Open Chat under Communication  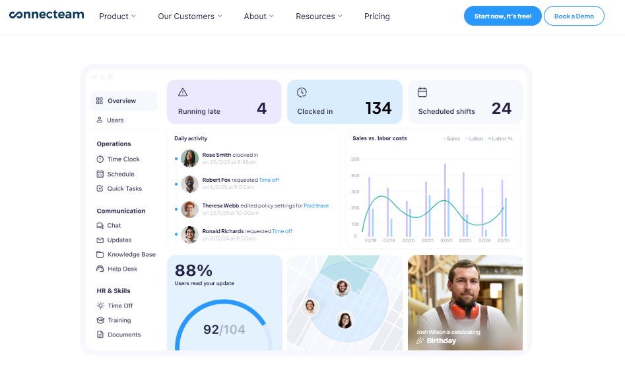(114, 225)
